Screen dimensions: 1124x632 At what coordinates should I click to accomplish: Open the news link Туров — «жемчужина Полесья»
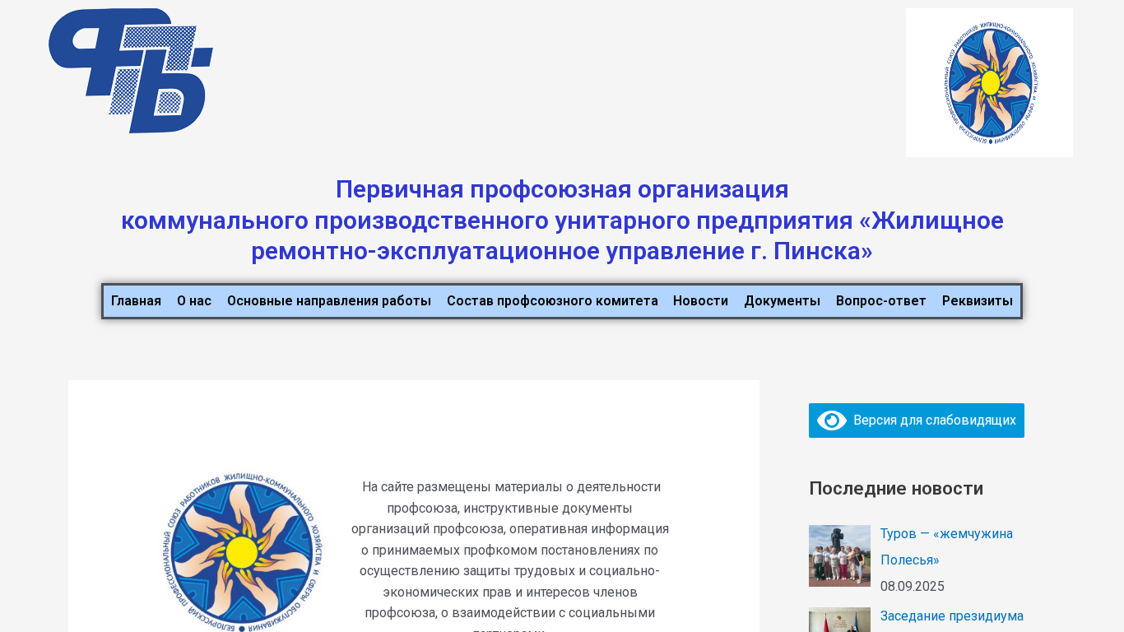pyautogui.click(x=946, y=546)
